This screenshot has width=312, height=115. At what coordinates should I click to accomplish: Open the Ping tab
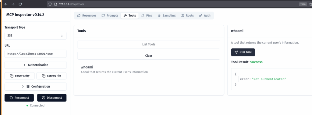[147, 16]
